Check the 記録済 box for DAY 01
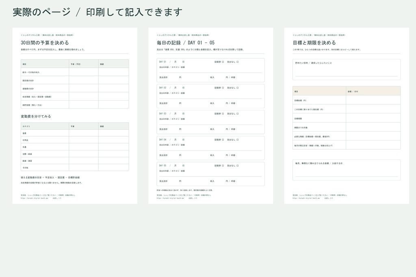This screenshot has width=416, height=277. (x=223, y=62)
